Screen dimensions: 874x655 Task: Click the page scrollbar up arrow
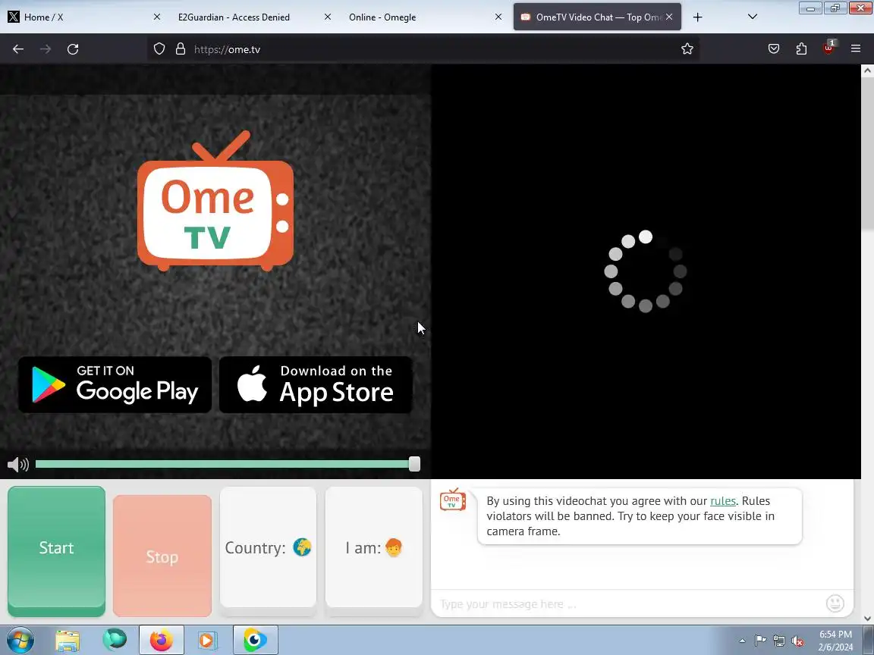coord(867,71)
